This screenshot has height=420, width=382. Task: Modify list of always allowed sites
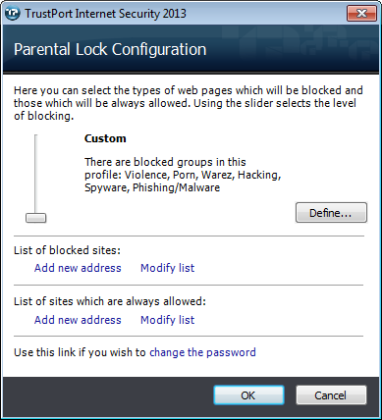(167, 320)
